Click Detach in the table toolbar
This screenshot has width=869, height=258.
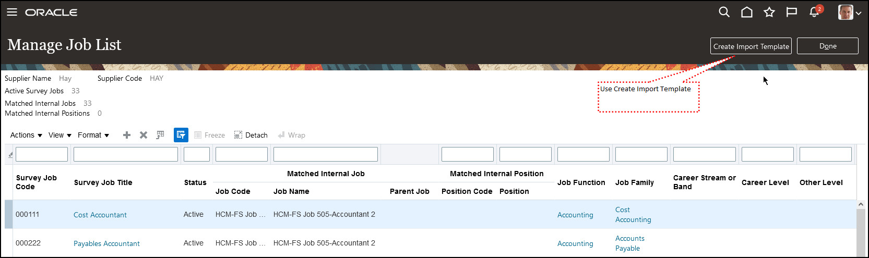tap(251, 135)
